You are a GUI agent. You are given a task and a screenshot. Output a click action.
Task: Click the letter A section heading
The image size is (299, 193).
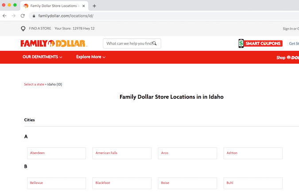click(26, 136)
